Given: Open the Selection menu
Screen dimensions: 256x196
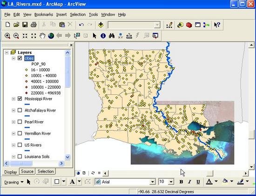Looking at the screenshot, I should (x=78, y=14).
